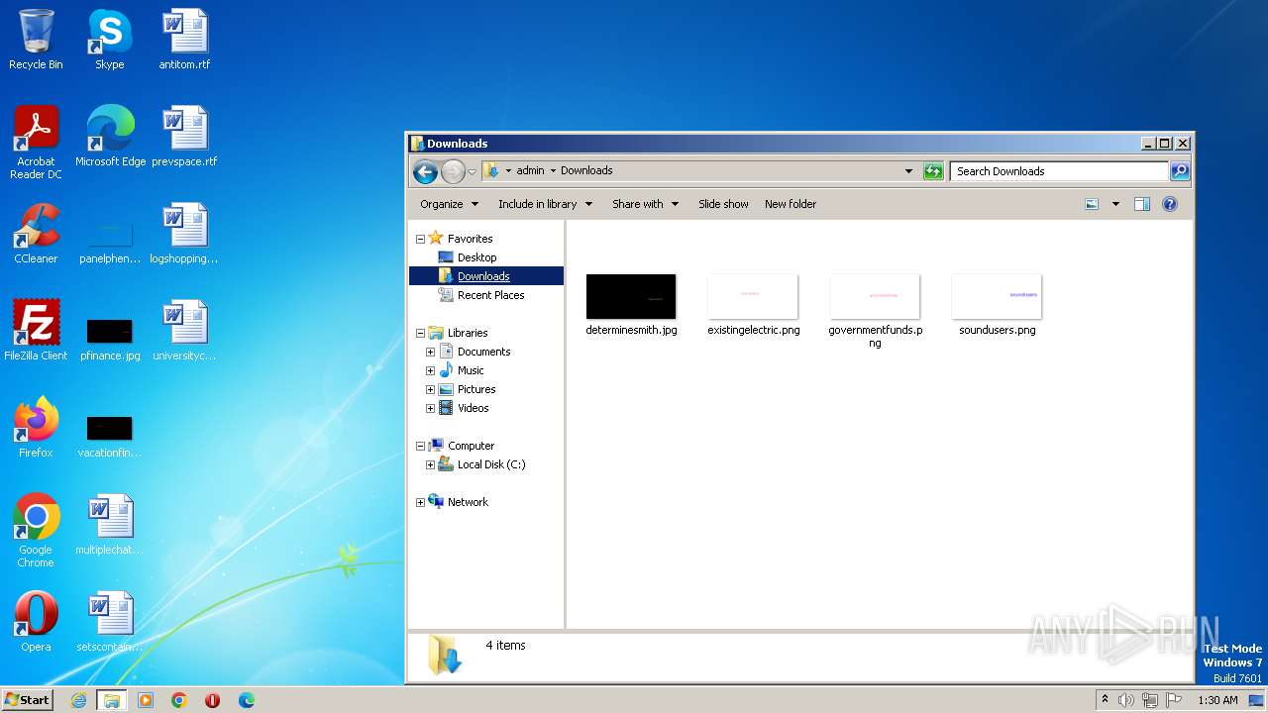
Task: Select the antitom.rtf desktop file
Action: point(184,40)
